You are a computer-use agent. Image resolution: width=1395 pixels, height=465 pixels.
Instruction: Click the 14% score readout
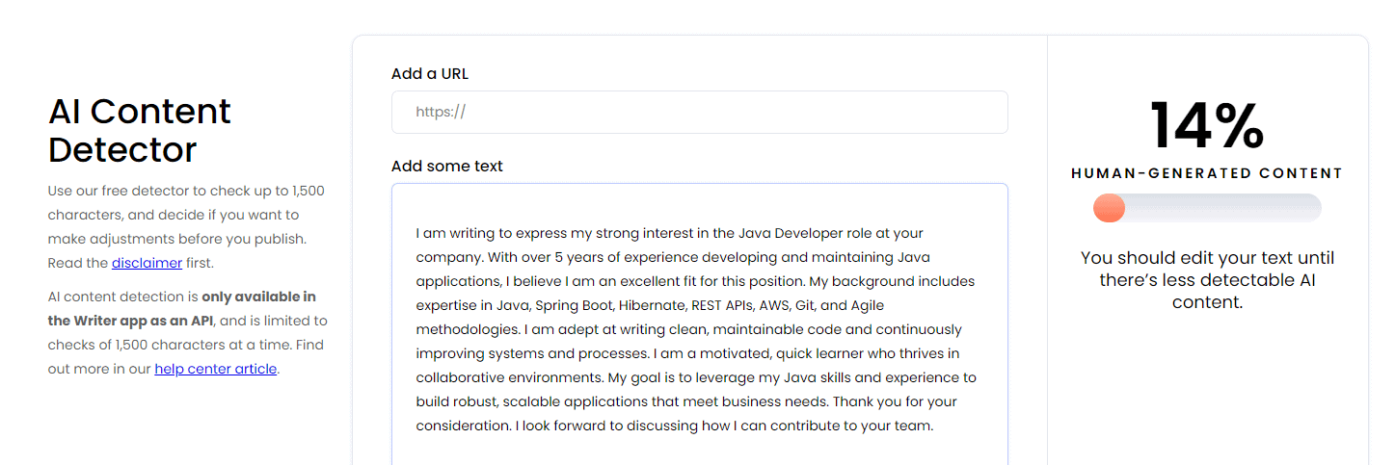pyautogui.click(x=1207, y=126)
